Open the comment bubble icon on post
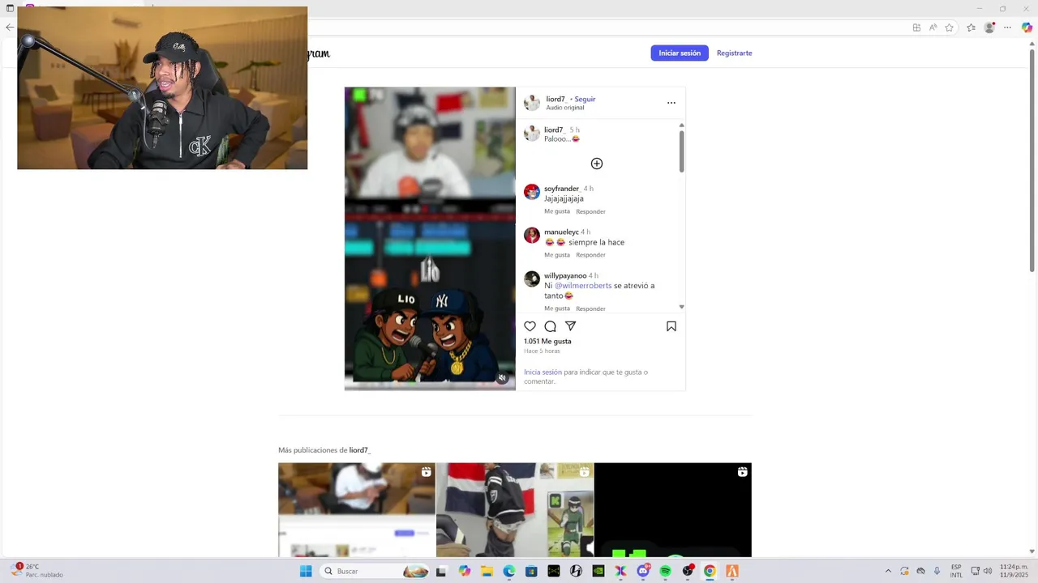 [x=550, y=326]
